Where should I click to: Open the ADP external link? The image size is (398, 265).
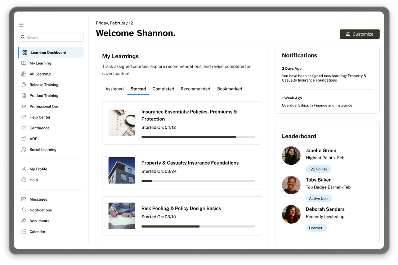click(x=33, y=138)
